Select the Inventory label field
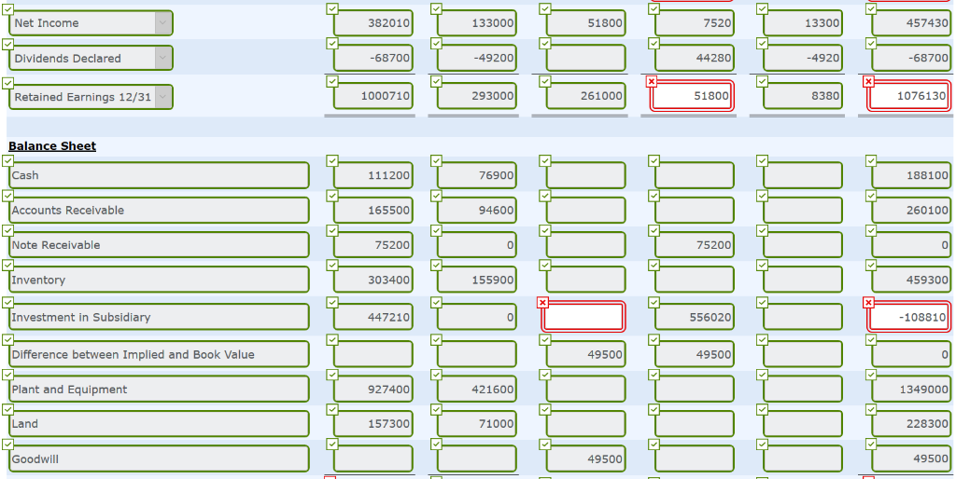 pos(159,280)
